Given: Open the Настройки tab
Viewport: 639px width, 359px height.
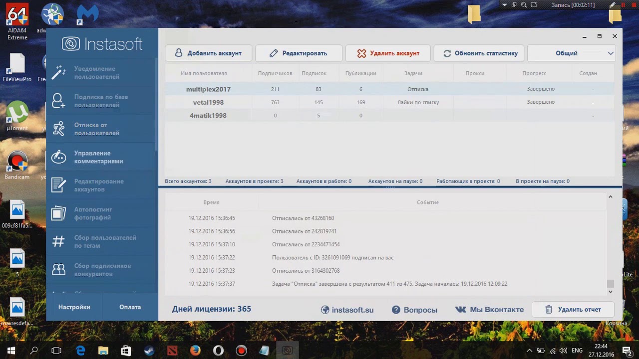Looking at the screenshot, I should (x=74, y=307).
